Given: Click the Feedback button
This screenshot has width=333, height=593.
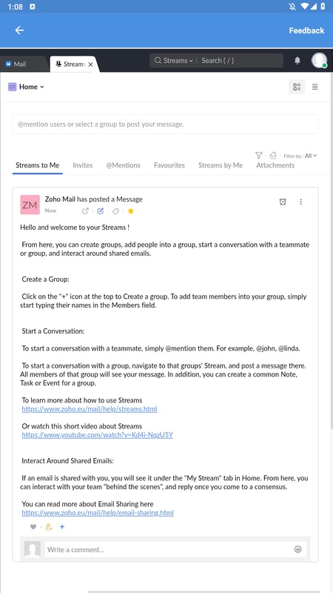Looking at the screenshot, I should (x=306, y=30).
